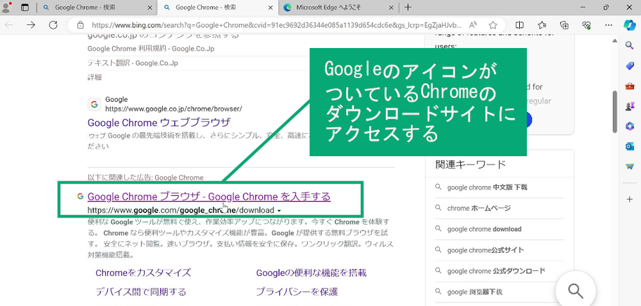This screenshot has height=306, width=641.
Task: Click the ad URL www.google.com/google_chrome/download
Action: pos(181,211)
